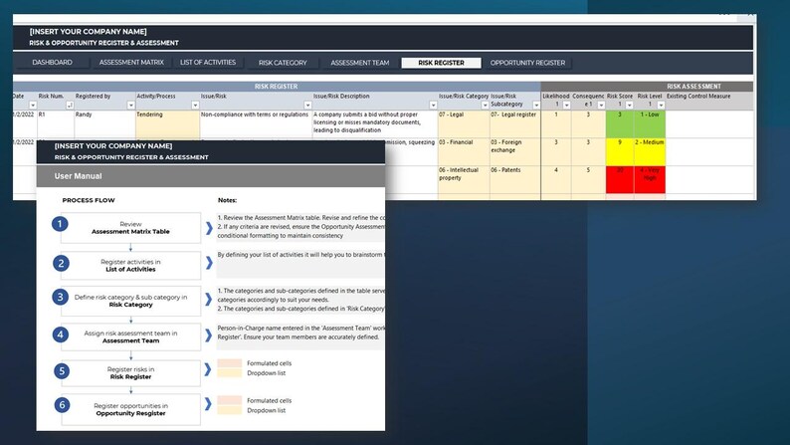This screenshot has width=790, height=445.
Task: Select the Assessment Team tab
Action: [360, 63]
